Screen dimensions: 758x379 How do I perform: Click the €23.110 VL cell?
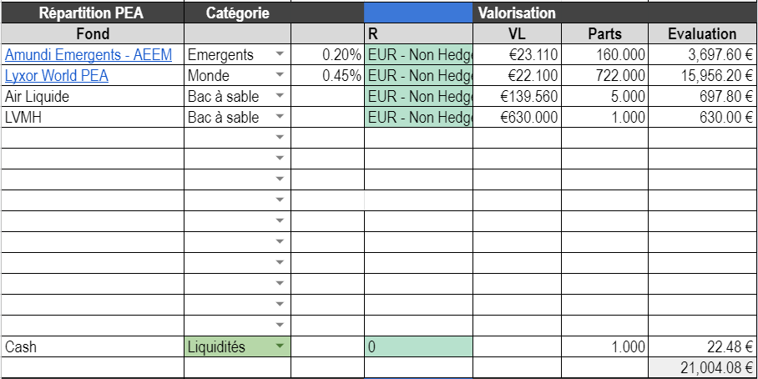[517, 55]
